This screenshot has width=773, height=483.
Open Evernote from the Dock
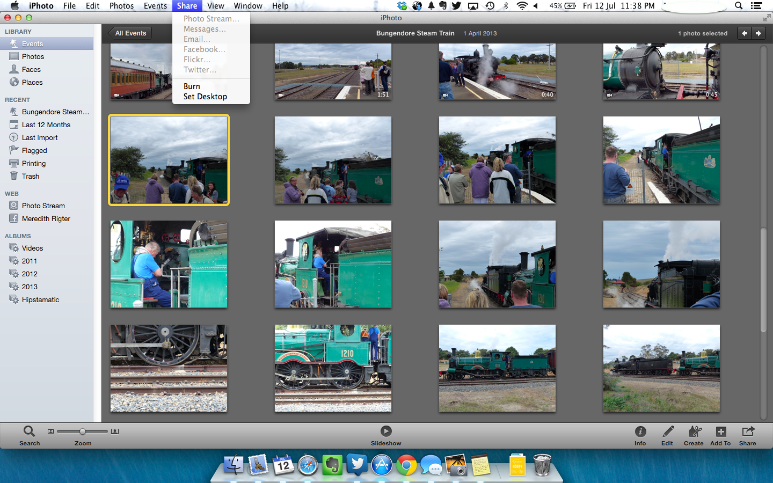click(x=332, y=465)
